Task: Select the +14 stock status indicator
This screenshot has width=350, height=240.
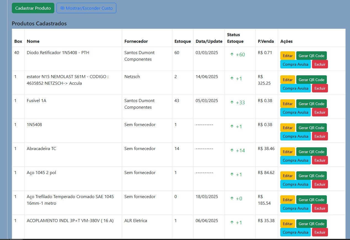Action: 238,151
